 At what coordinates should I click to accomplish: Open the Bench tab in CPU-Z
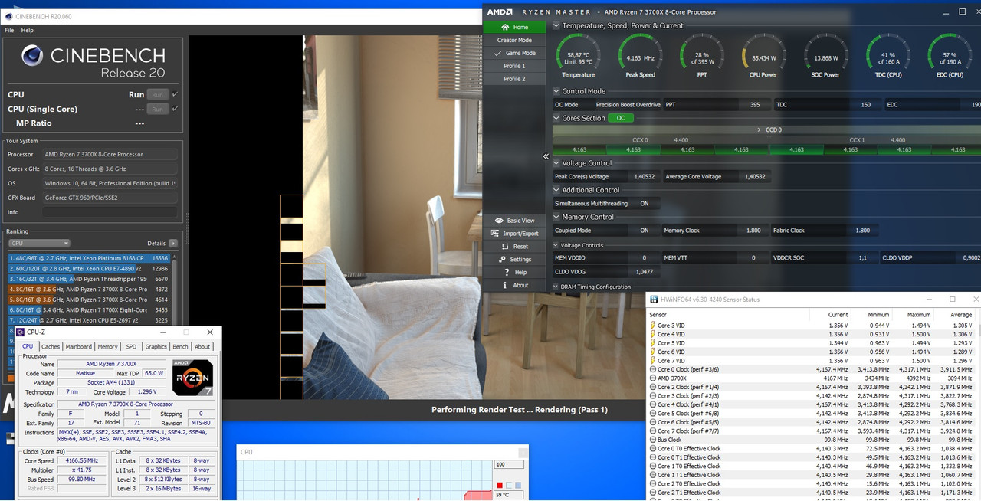[180, 346]
